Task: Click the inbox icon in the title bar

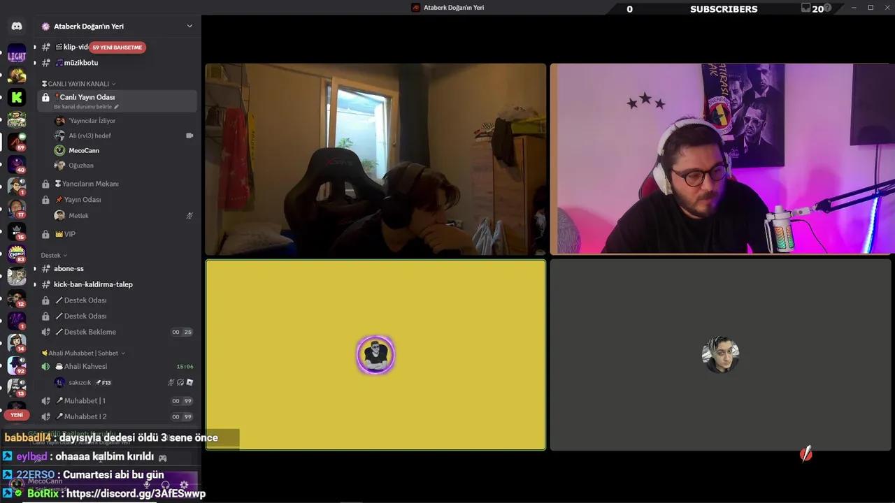Action: pyautogui.click(x=806, y=8)
